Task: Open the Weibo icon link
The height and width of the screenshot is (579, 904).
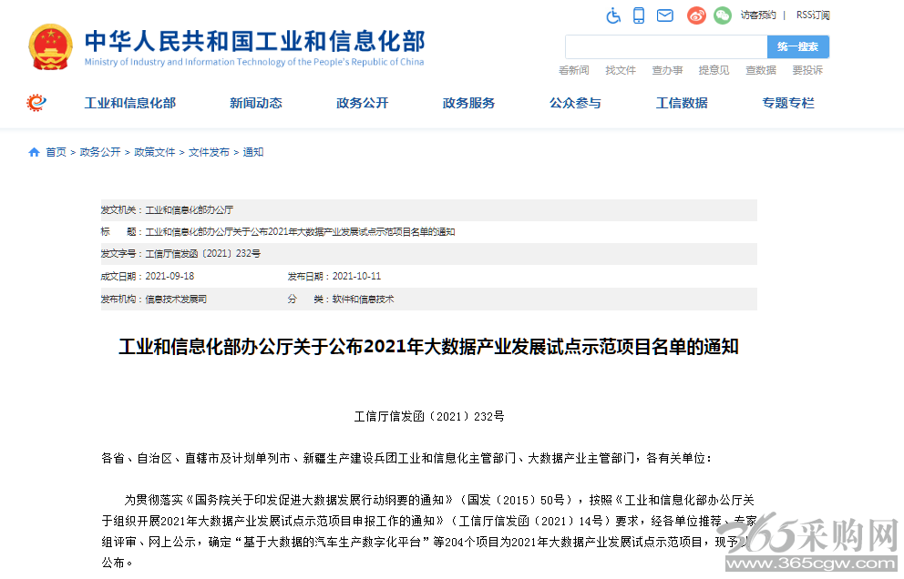Action: tap(696, 15)
